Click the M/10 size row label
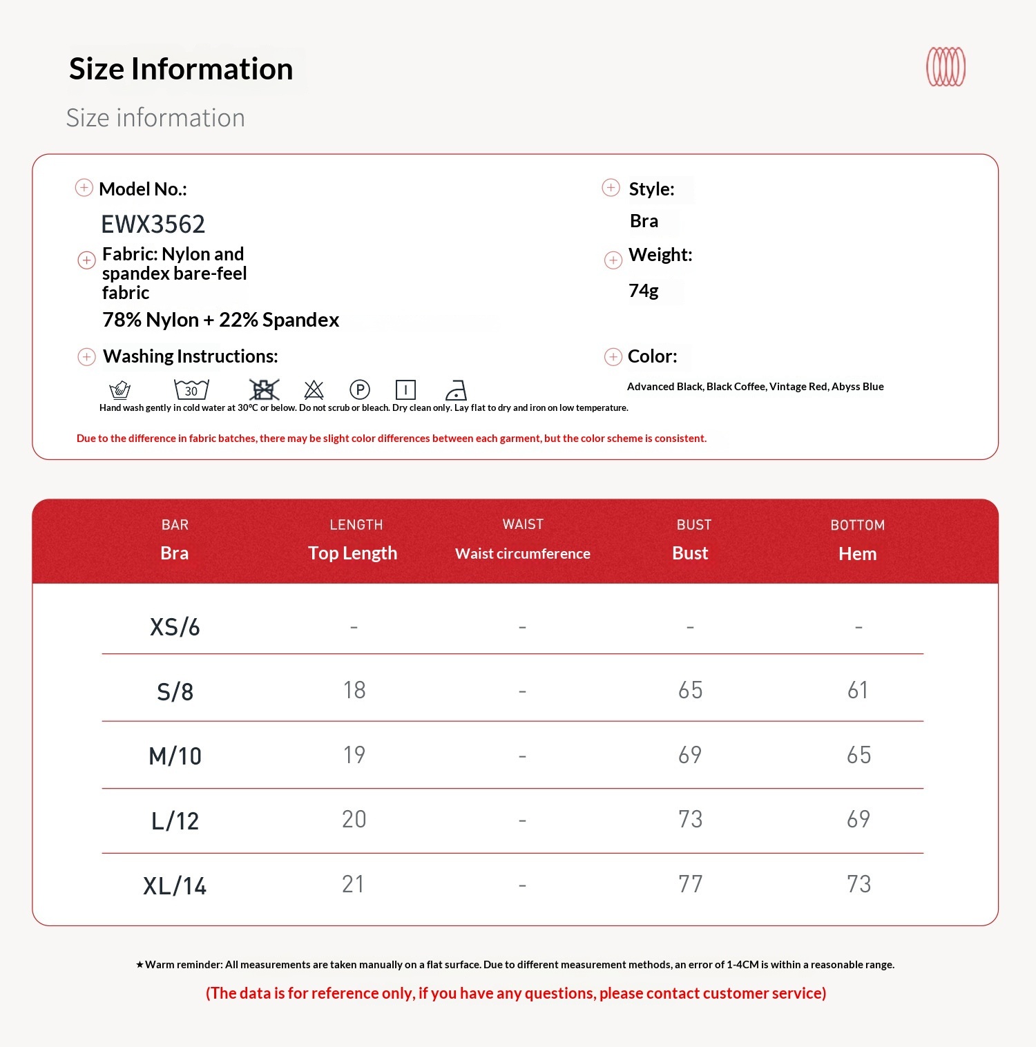Screen dimensions: 1036x1047 pos(175,756)
